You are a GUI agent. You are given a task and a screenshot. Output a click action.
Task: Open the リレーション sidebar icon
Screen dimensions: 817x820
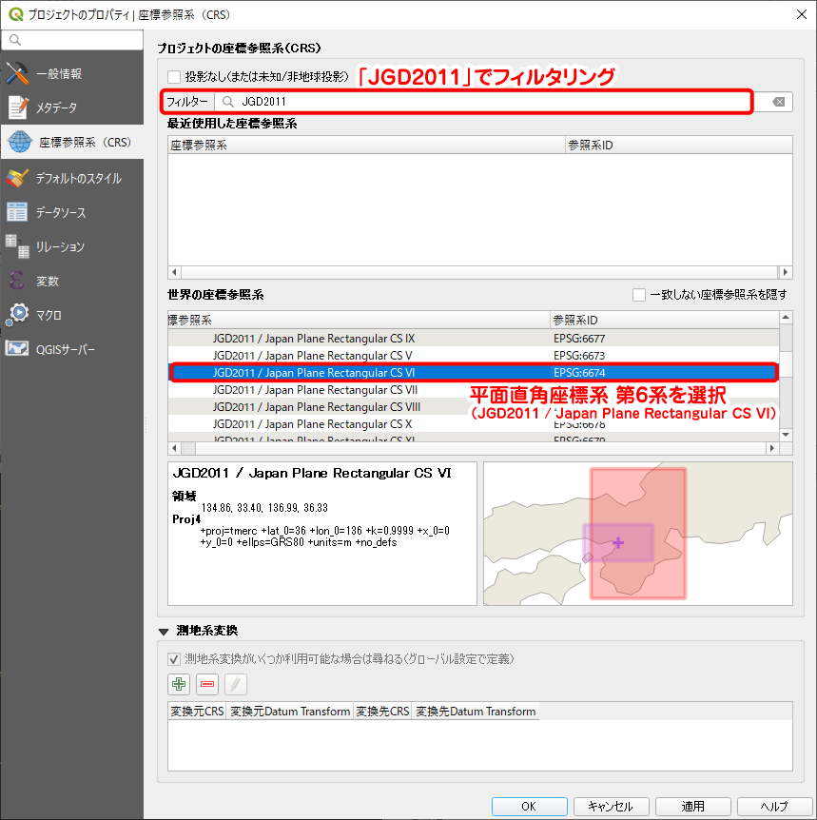click(x=18, y=245)
